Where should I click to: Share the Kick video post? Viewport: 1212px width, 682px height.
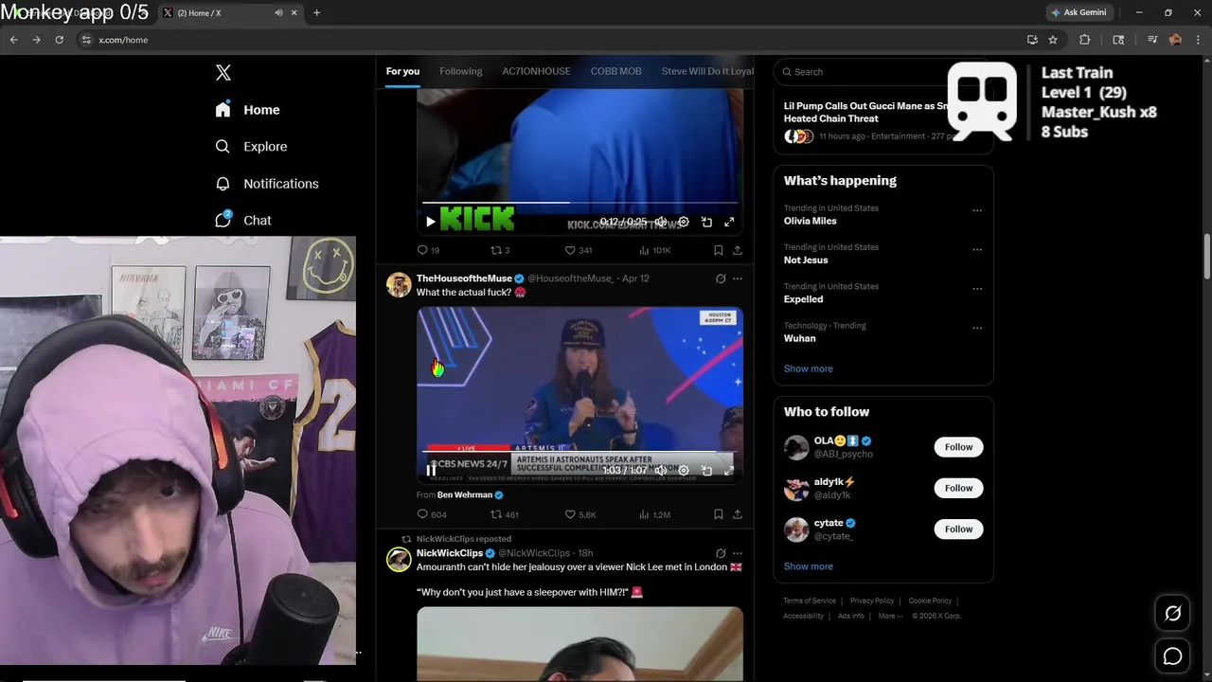click(x=738, y=250)
